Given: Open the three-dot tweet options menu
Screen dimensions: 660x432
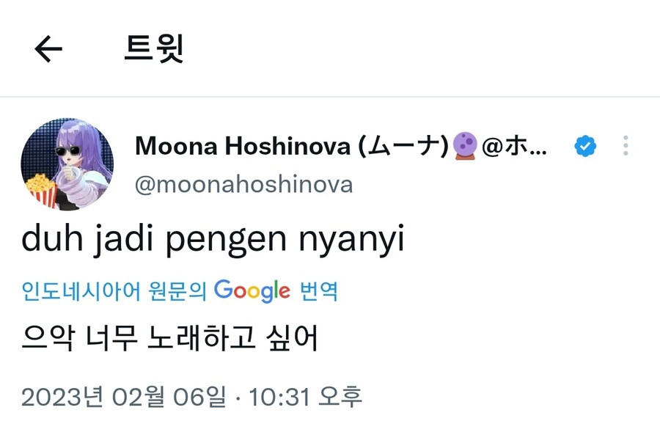Looking at the screenshot, I should tap(625, 146).
